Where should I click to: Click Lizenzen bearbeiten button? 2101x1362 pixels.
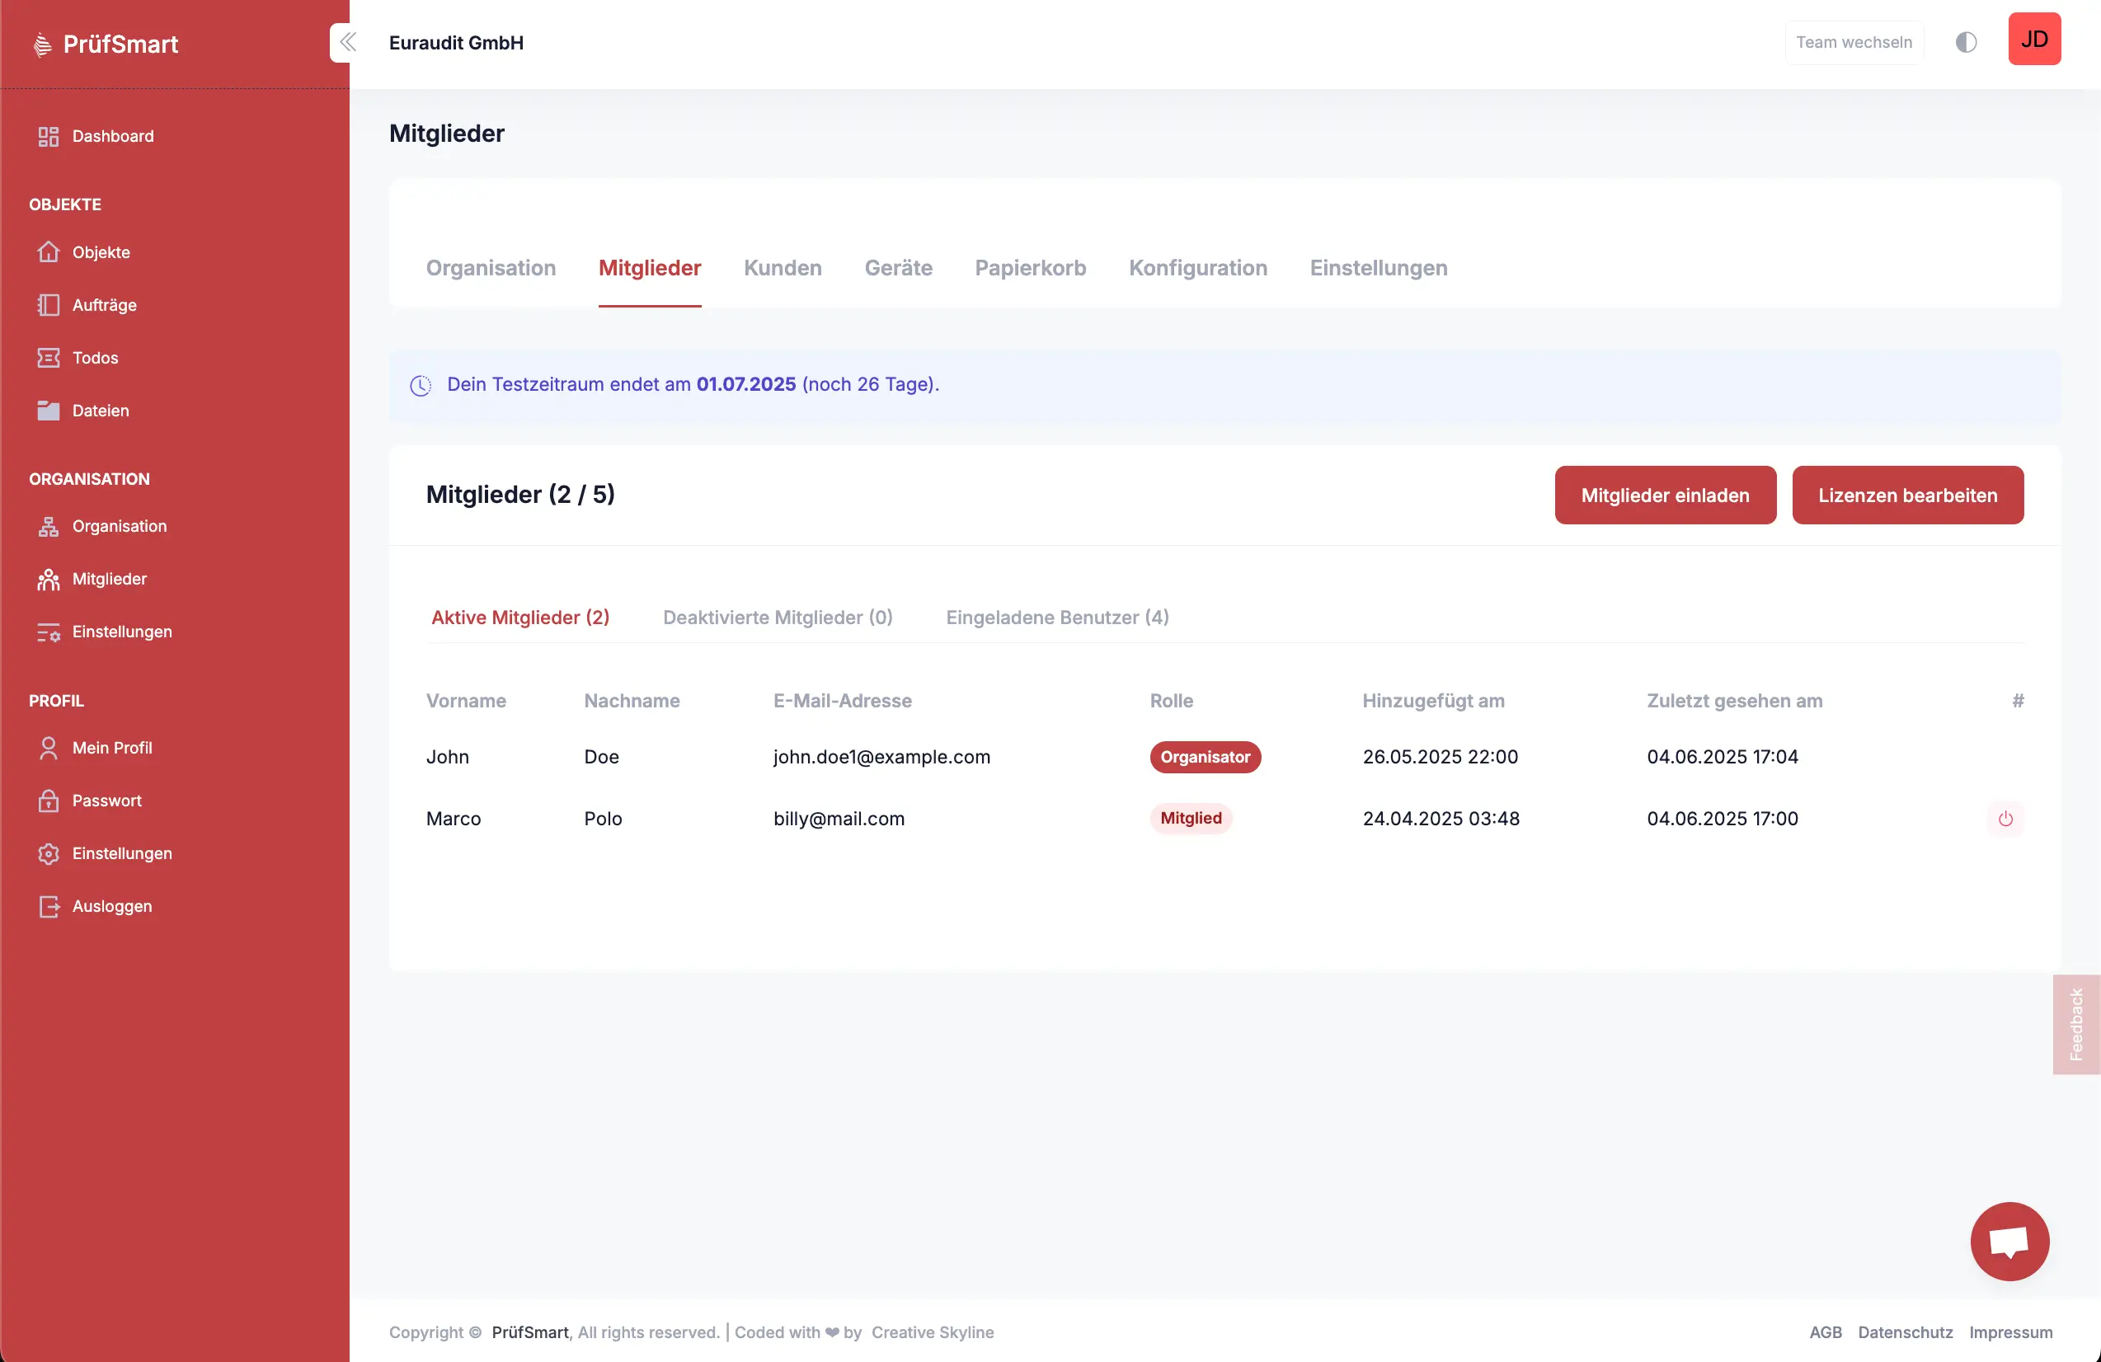pyautogui.click(x=1906, y=495)
